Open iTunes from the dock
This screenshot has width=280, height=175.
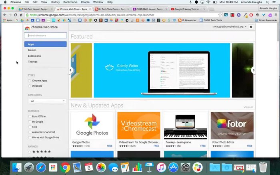(x=161, y=167)
